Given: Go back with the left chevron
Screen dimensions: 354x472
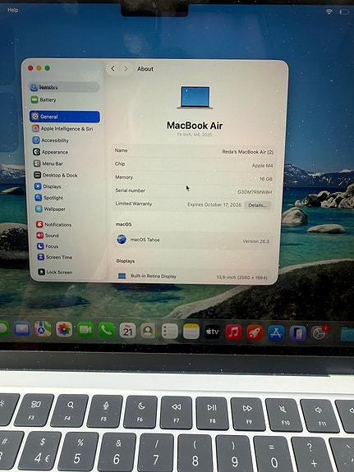Looking at the screenshot, I should 113,69.
